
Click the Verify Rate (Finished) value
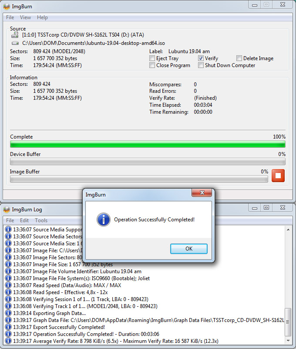pyautogui.click(x=205, y=98)
